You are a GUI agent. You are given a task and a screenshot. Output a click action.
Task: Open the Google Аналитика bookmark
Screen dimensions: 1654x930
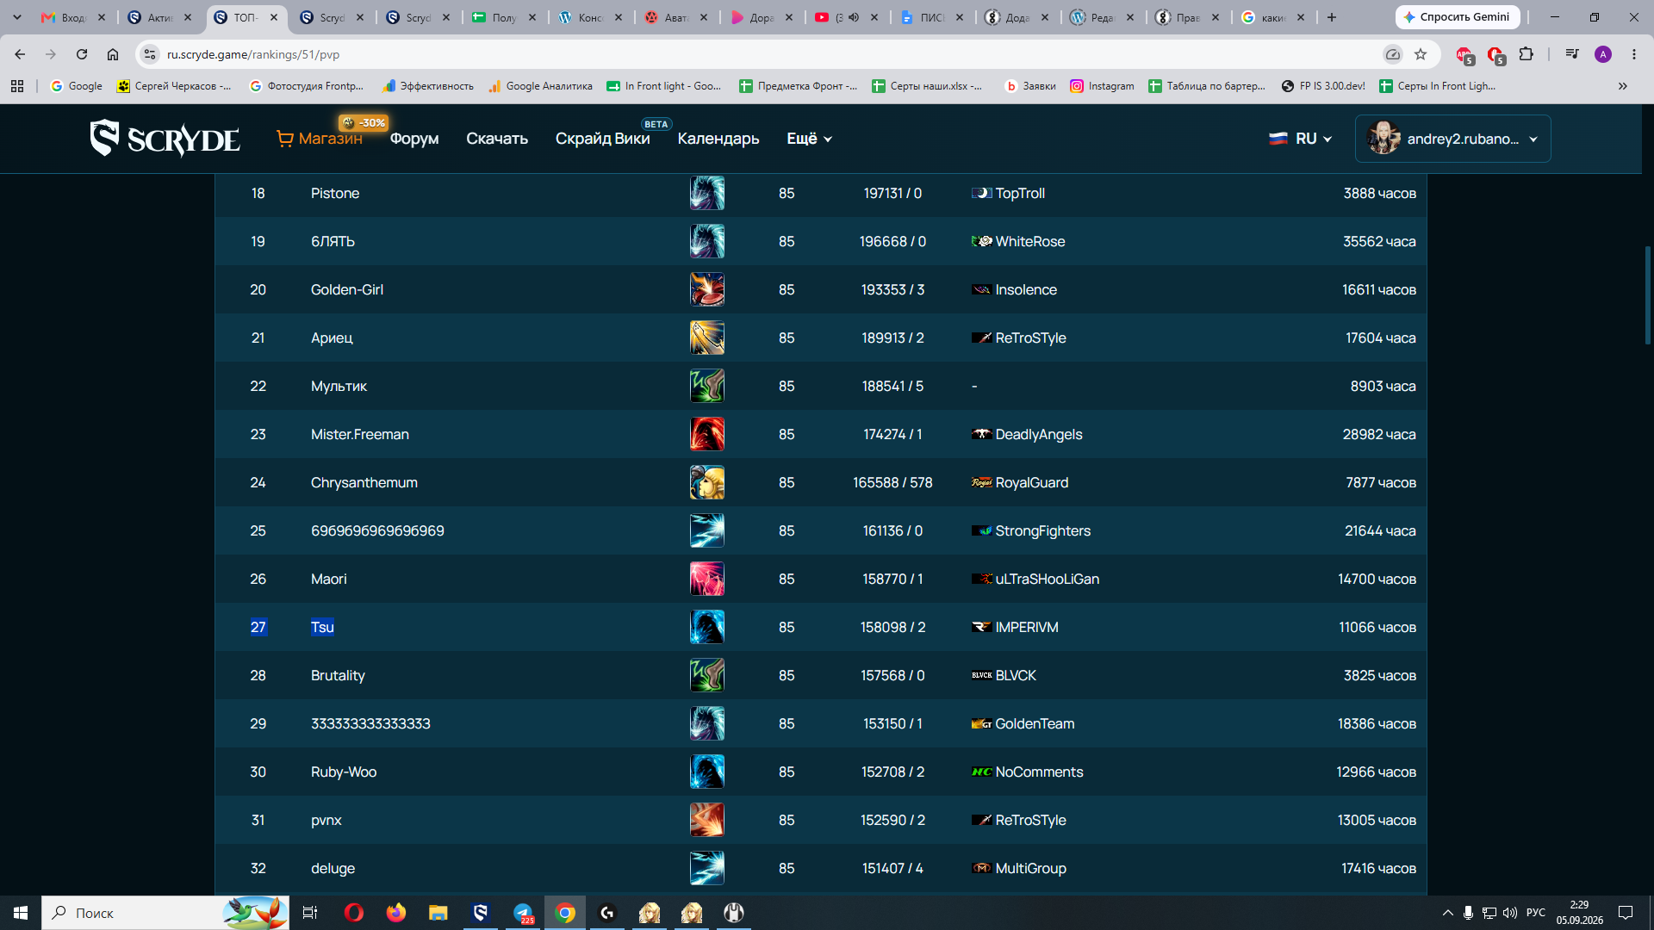pyautogui.click(x=540, y=86)
